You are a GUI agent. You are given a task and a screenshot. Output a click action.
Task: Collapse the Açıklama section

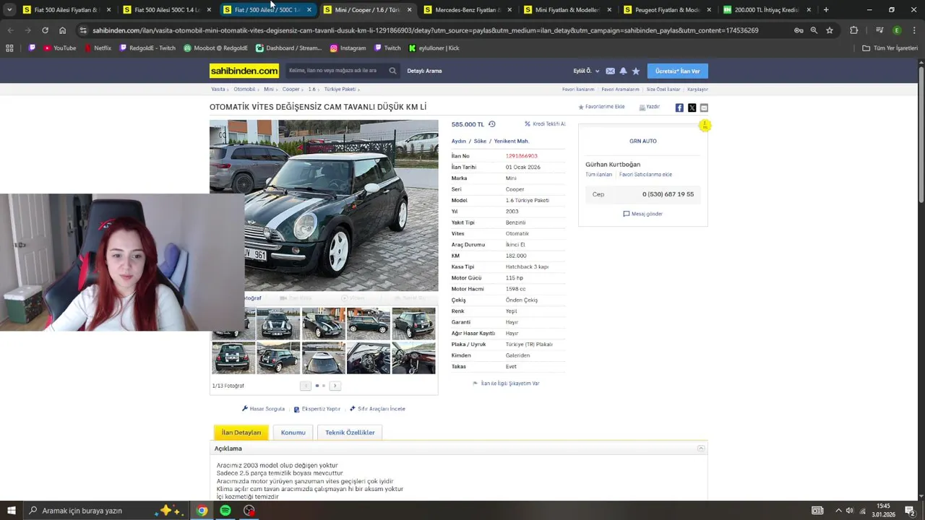(700, 448)
